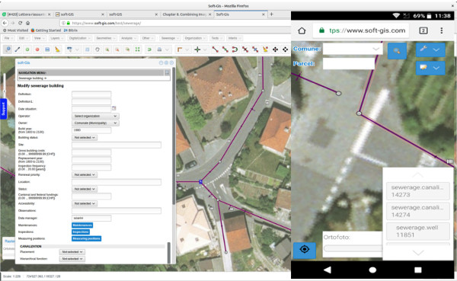Click the printer icon in toolbar
Viewport: 457px width, 281px height.
click(159, 49)
